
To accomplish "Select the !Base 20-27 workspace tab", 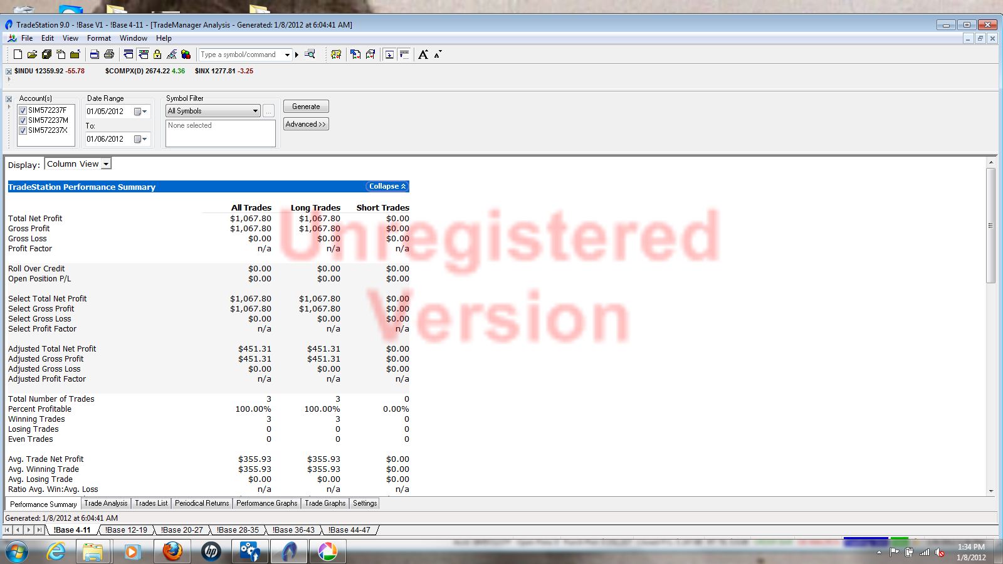I will click(x=182, y=530).
